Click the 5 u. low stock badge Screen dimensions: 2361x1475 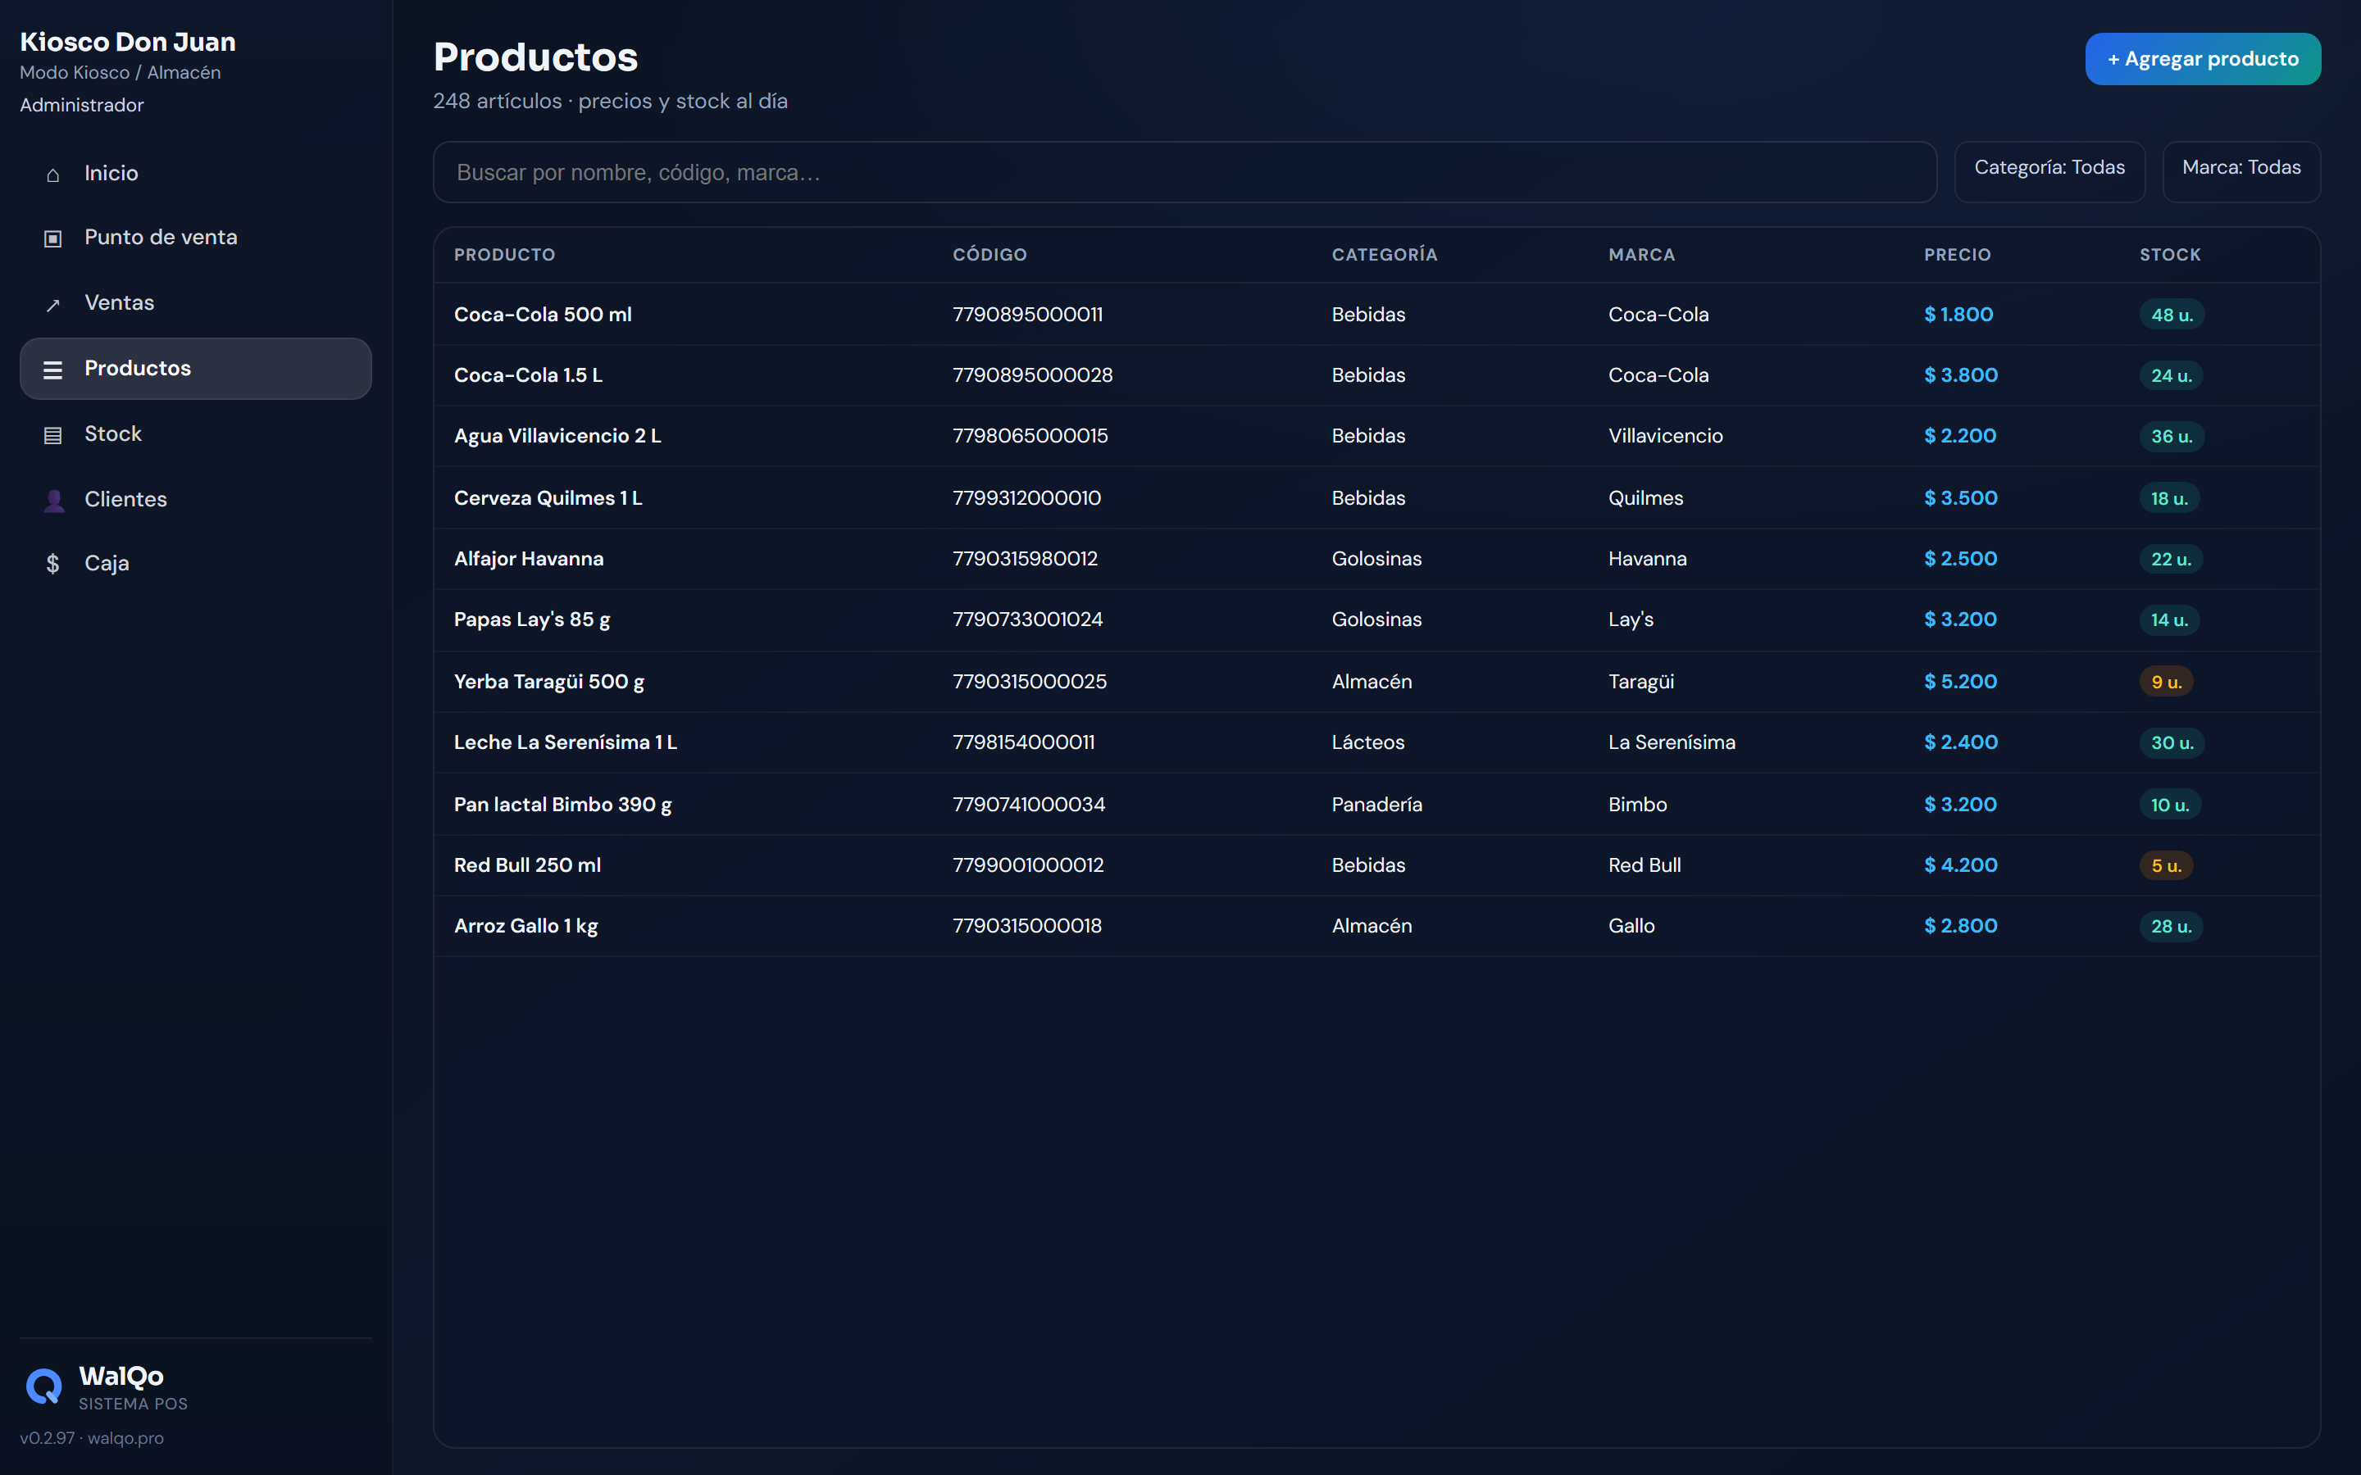click(x=2166, y=865)
